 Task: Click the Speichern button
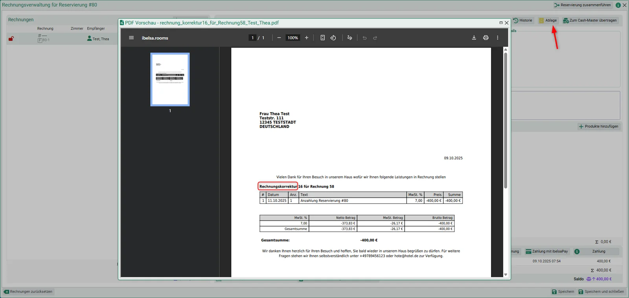(x=563, y=292)
